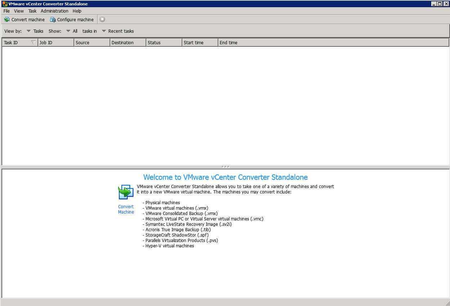Click the 'View by:' label
Screen dimensions: 450x306
13,31
